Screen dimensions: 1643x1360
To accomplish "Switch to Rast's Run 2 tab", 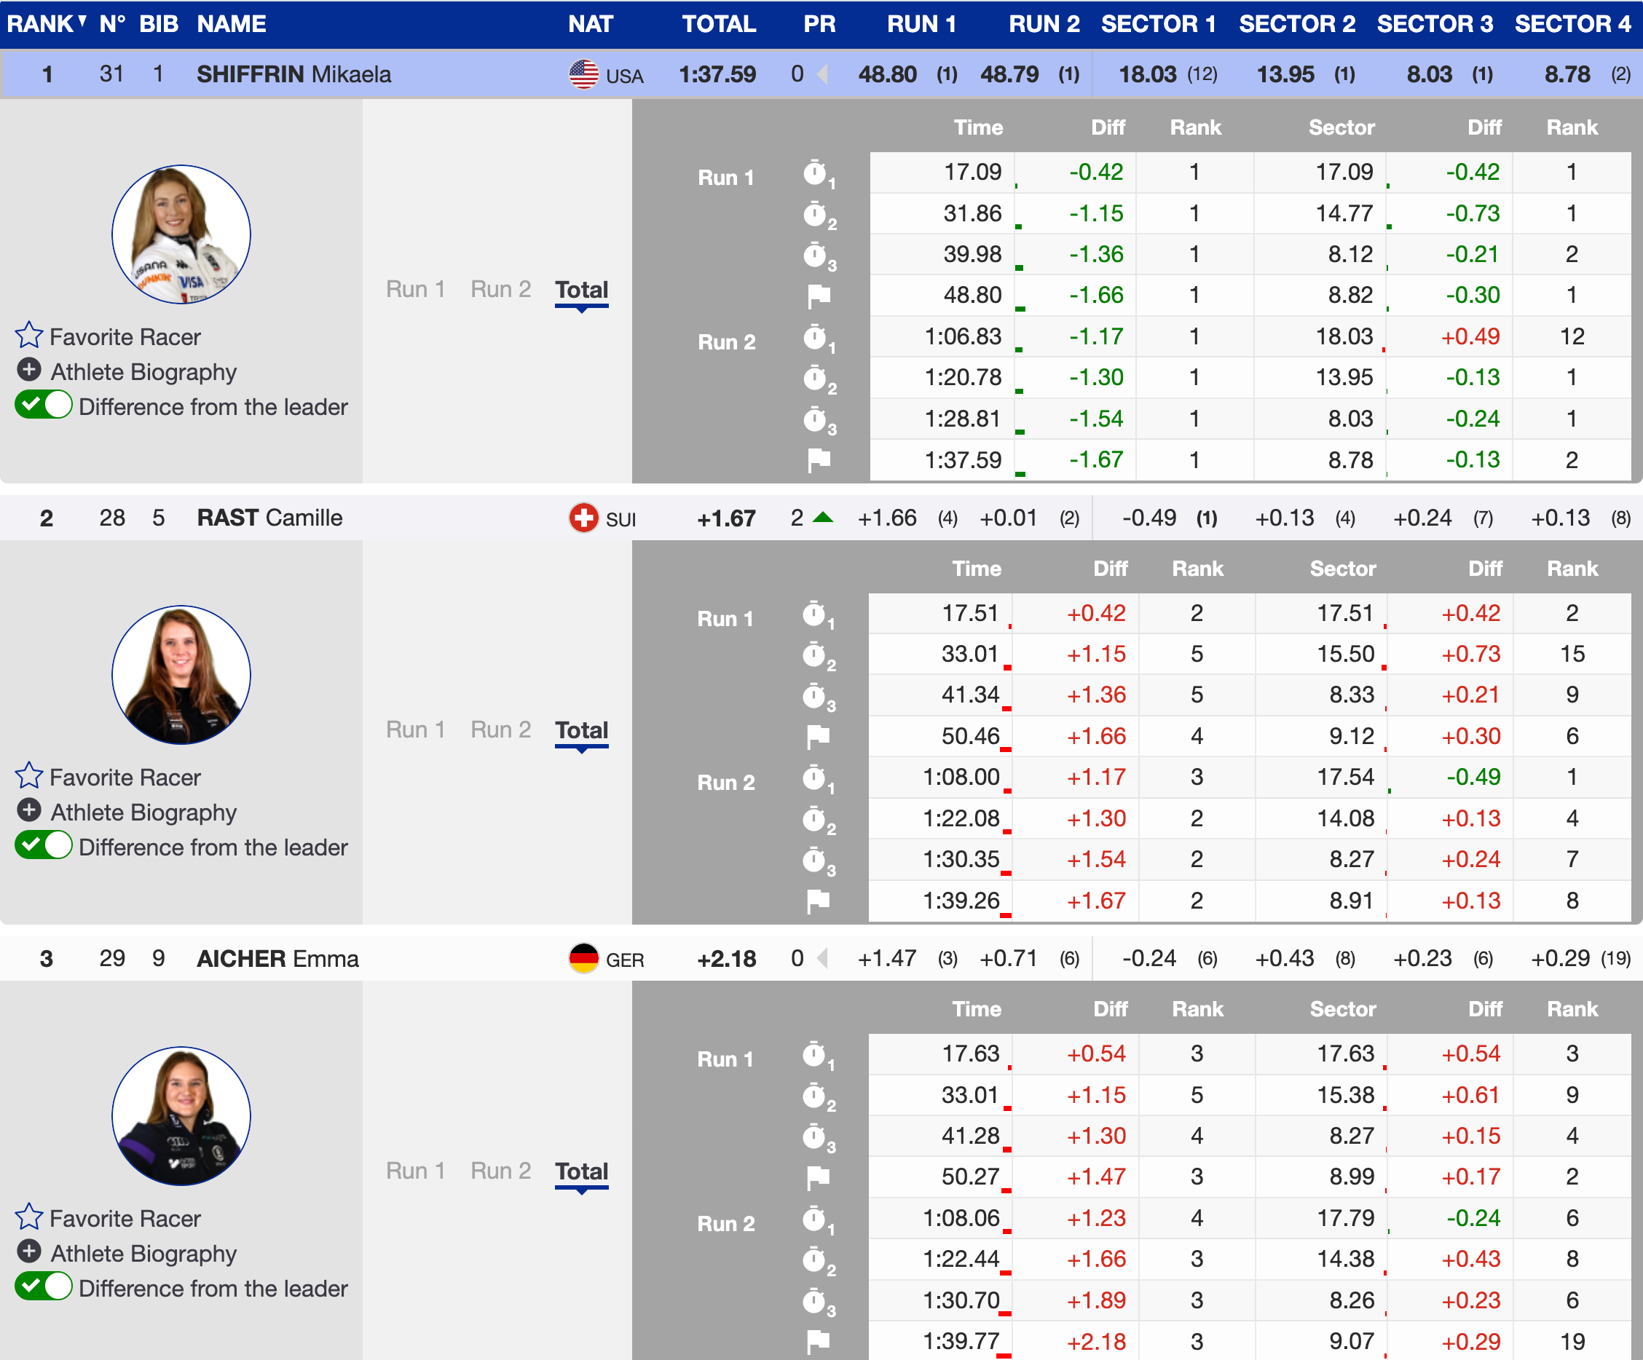I will (501, 730).
